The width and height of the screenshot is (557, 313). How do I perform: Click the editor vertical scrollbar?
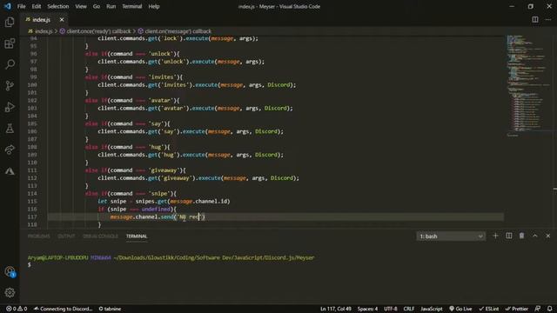point(554,131)
